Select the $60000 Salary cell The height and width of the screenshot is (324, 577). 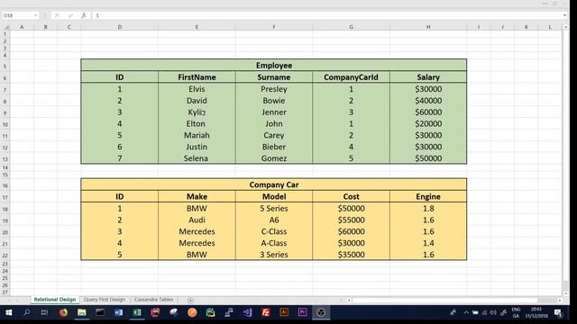coord(428,112)
